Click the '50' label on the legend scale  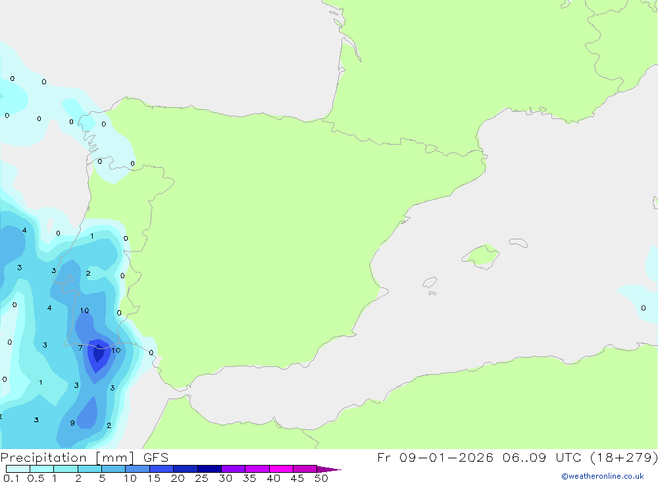click(x=321, y=478)
